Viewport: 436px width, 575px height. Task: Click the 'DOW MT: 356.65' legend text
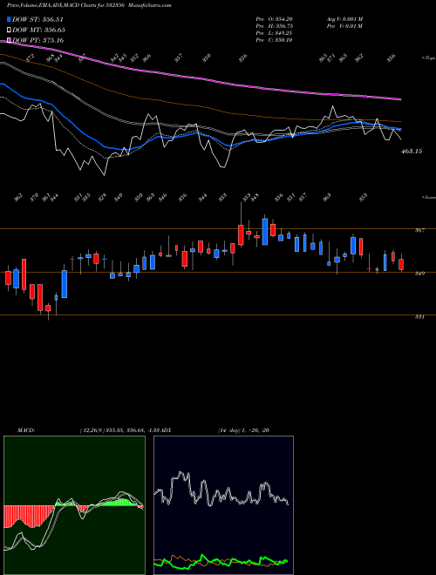click(x=39, y=30)
